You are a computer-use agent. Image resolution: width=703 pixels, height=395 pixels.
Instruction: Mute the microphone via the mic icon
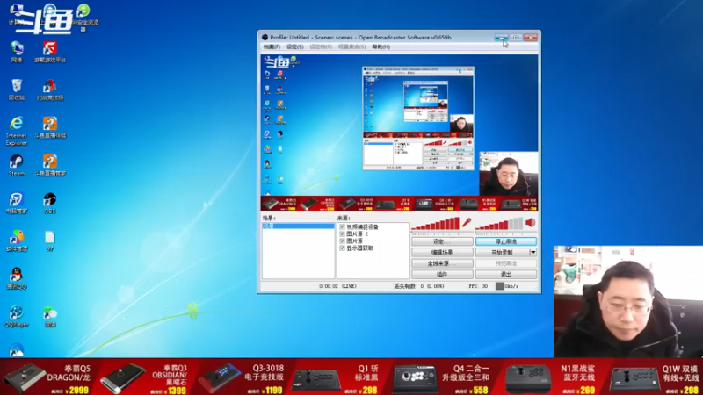coord(467,222)
